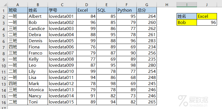Screen dimensions: 222x109
Task: Select the cell containing Candice
Action: tap(38, 29)
